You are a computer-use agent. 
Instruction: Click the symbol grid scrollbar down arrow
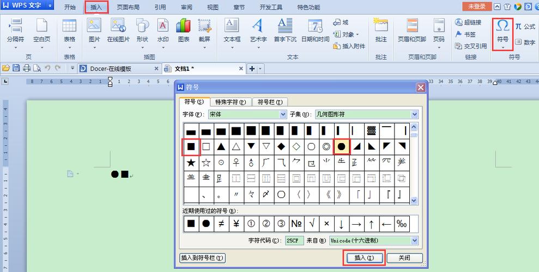[414, 200]
